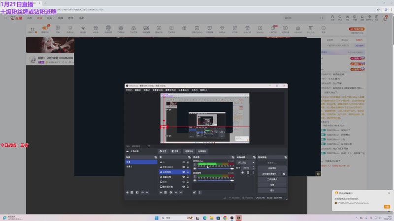Adjust the desktop audio volume slider

[x=215, y=180]
